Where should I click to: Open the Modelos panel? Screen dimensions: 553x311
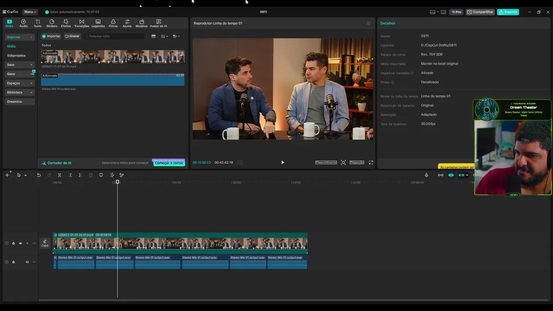pos(141,23)
